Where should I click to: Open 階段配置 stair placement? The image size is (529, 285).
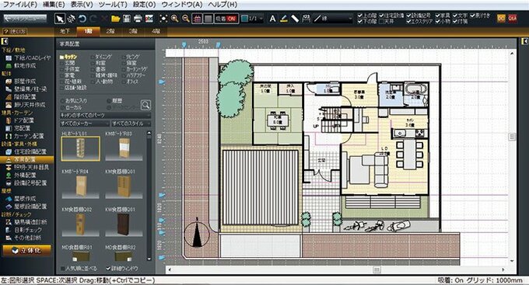coord(21,97)
